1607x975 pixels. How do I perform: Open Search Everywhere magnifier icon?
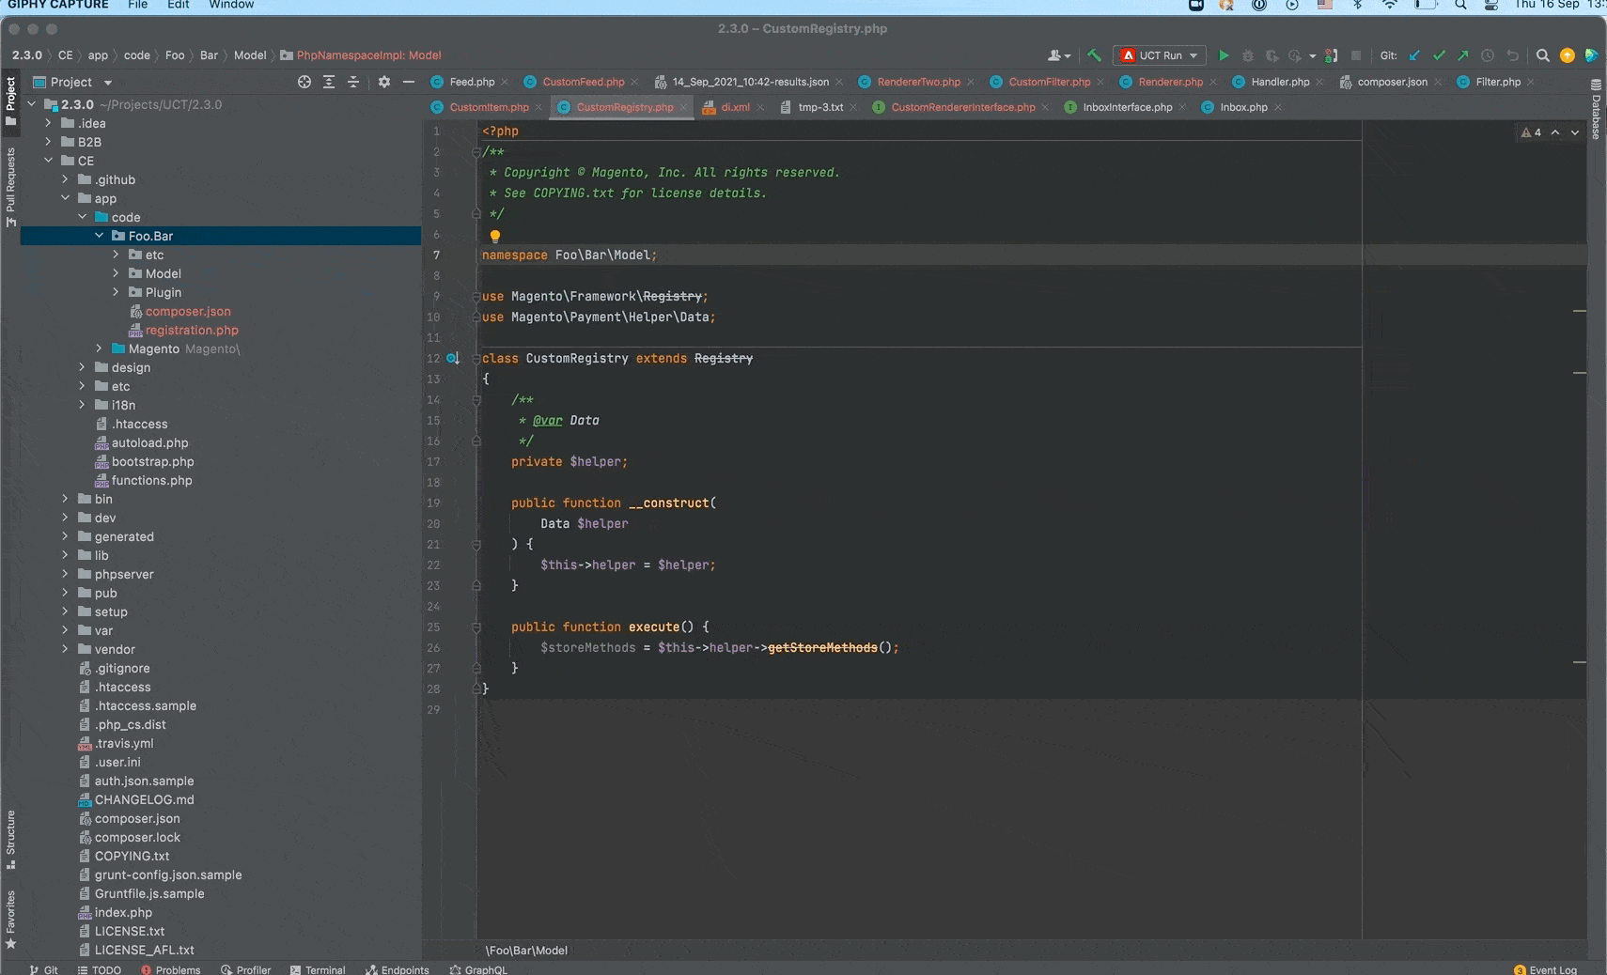tap(1542, 55)
